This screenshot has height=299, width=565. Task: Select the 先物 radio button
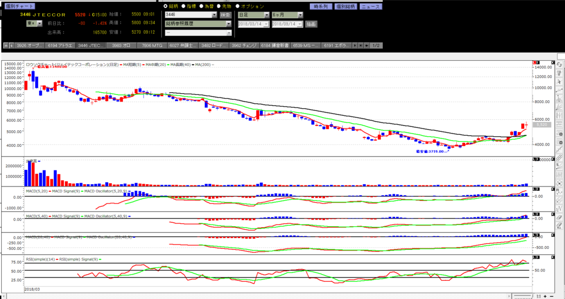tap(219, 6)
